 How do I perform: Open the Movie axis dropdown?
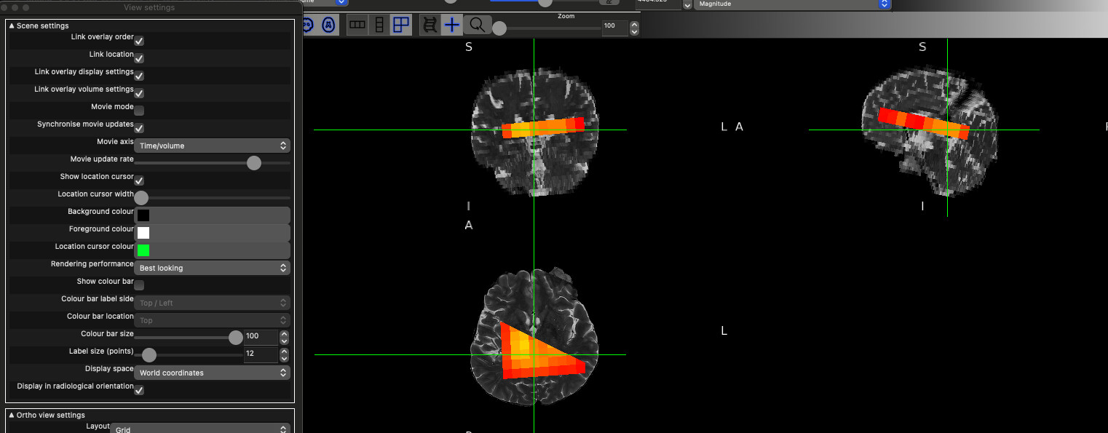212,146
